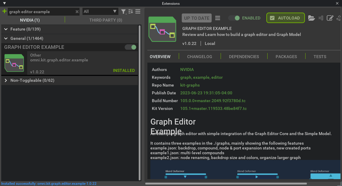Screen dimensions: 342x186
Task: Click the INSTALLED label
Action: point(124,70)
